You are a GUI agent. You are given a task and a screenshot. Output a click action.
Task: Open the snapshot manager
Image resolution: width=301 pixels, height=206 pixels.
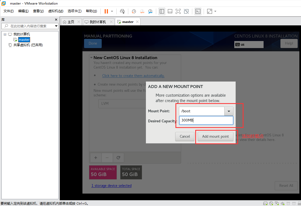click(x=150, y=11)
